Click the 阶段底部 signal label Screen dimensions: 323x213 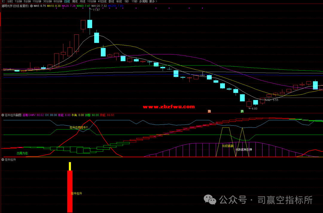click(228, 146)
